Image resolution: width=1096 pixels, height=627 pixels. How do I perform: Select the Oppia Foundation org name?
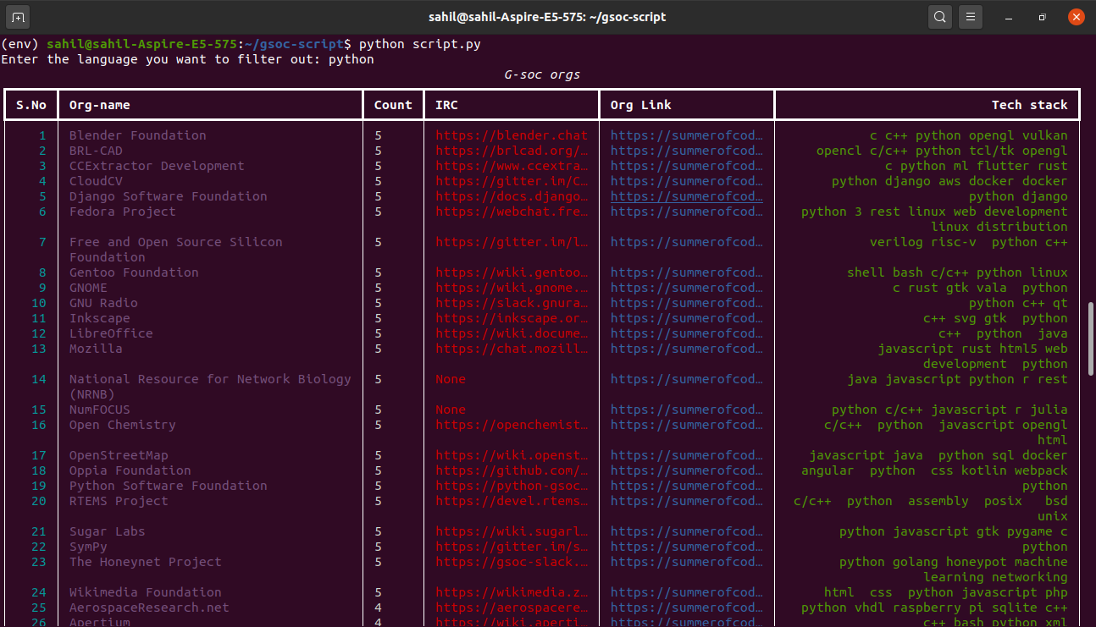point(130,470)
